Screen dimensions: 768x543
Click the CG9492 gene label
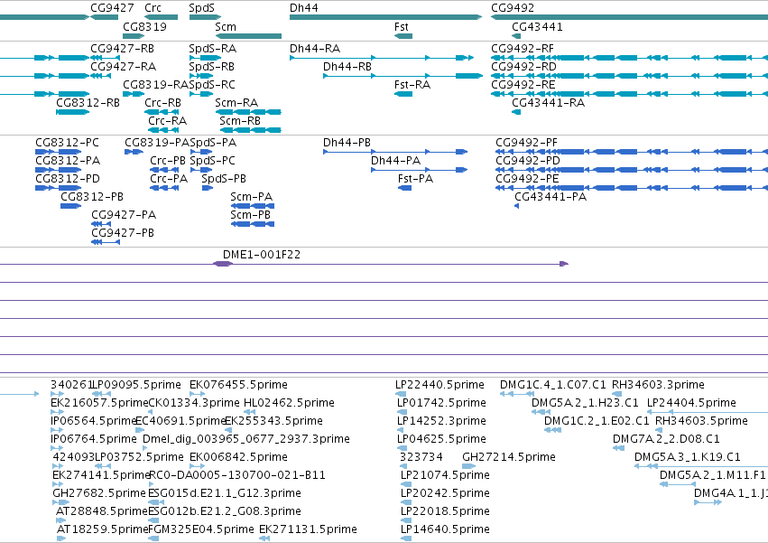[x=513, y=8]
